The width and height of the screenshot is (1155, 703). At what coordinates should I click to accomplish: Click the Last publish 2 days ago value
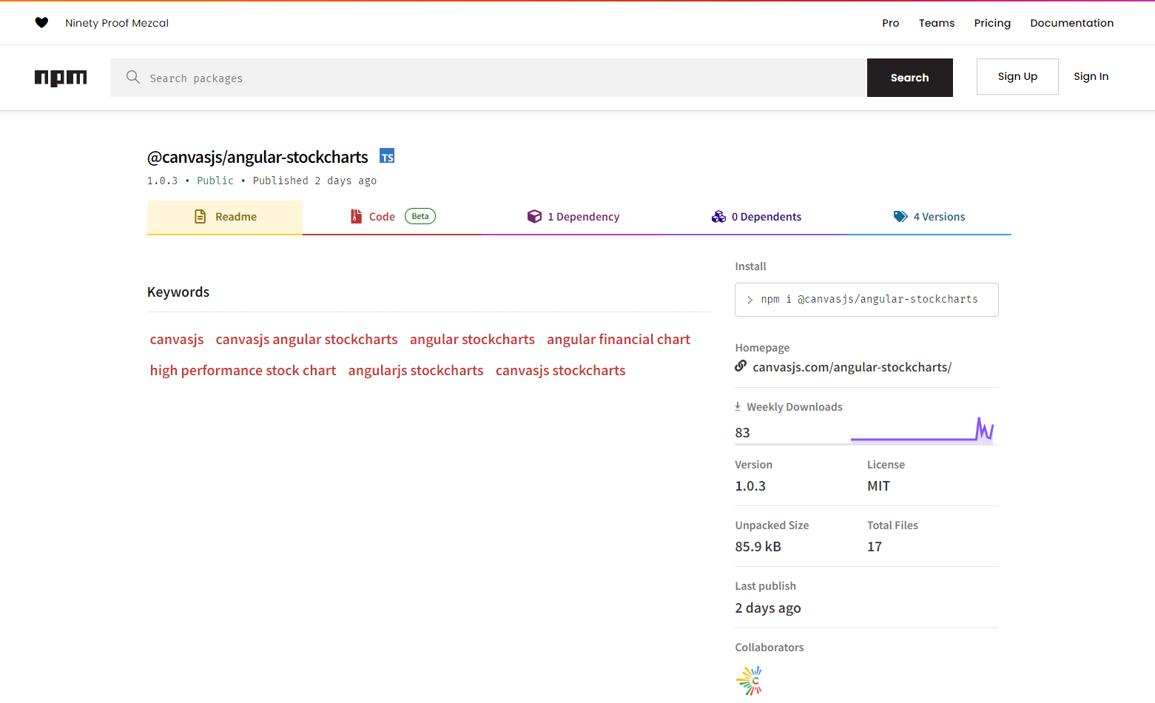click(x=768, y=608)
